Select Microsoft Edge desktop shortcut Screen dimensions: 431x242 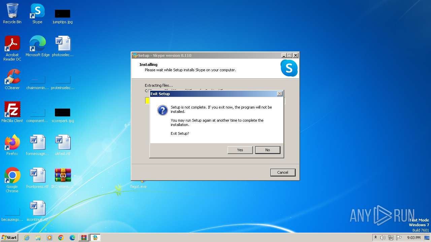[x=37, y=46]
